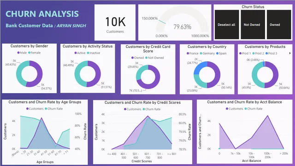Click the 1000.00K% gauge maximum label
295x166 pixels.
click(x=200, y=36)
